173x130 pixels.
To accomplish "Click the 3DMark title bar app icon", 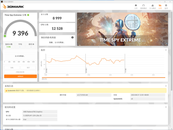I will tap(2, 2).
